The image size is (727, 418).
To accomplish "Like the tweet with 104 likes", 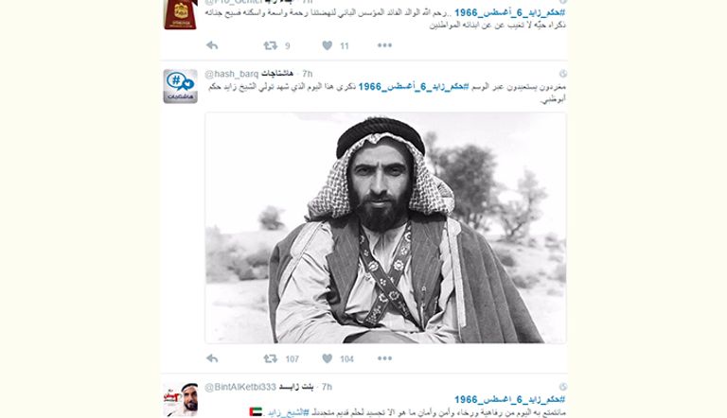I will click(327, 358).
